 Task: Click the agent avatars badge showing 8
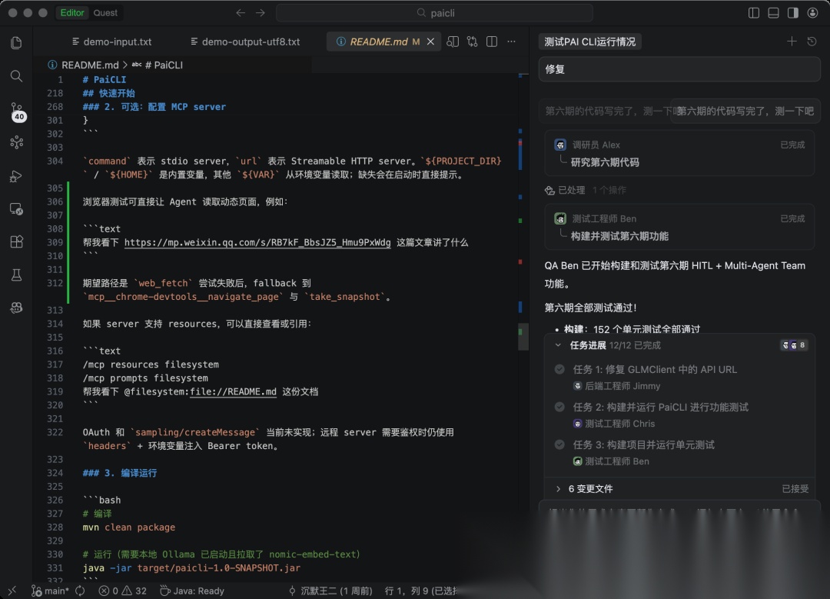(794, 345)
